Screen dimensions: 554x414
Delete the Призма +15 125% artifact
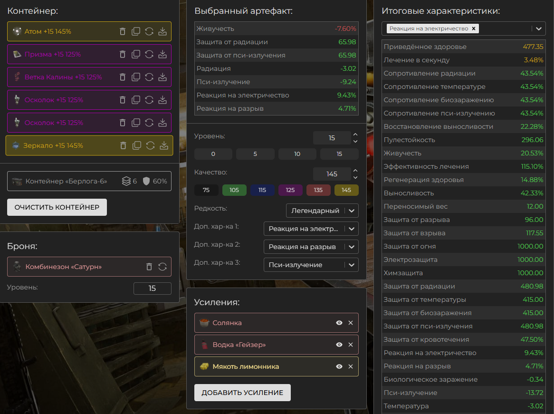[123, 54]
